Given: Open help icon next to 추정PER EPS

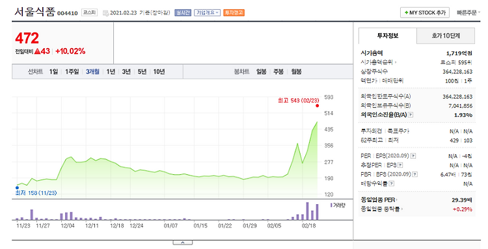Looking at the screenshot, I should click(400, 165).
